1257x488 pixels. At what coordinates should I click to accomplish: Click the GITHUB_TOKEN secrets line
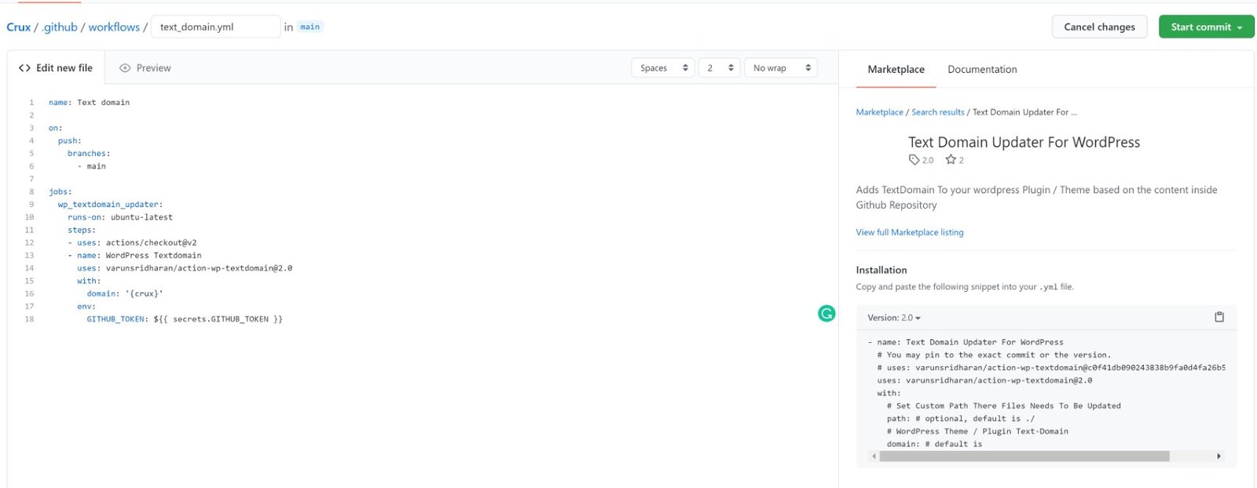(x=185, y=319)
